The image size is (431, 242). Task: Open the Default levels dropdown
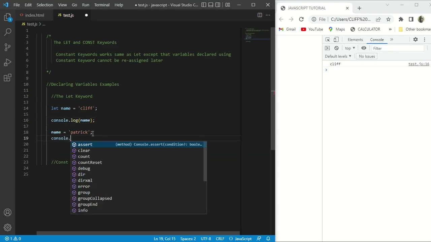point(338,56)
